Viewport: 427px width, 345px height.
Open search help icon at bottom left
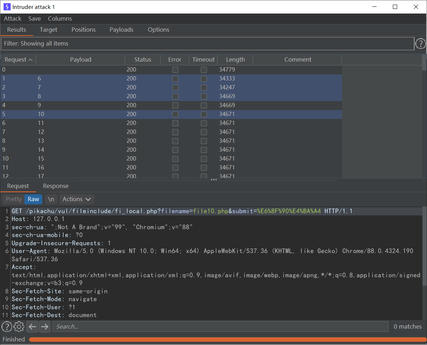(x=6, y=326)
